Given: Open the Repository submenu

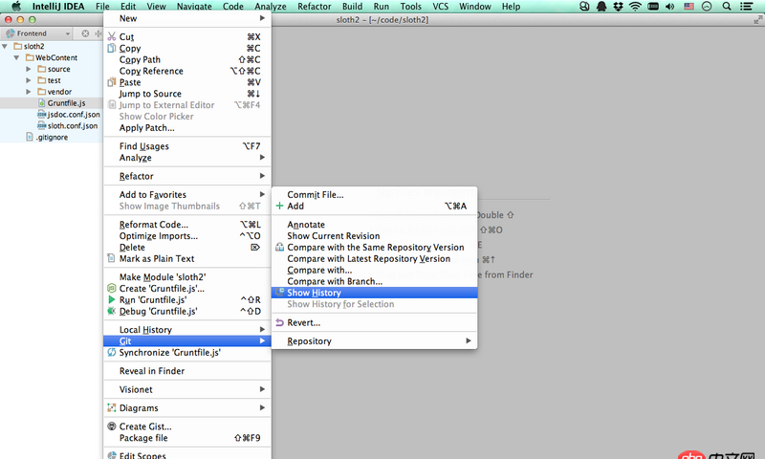Looking at the screenshot, I should (x=375, y=341).
